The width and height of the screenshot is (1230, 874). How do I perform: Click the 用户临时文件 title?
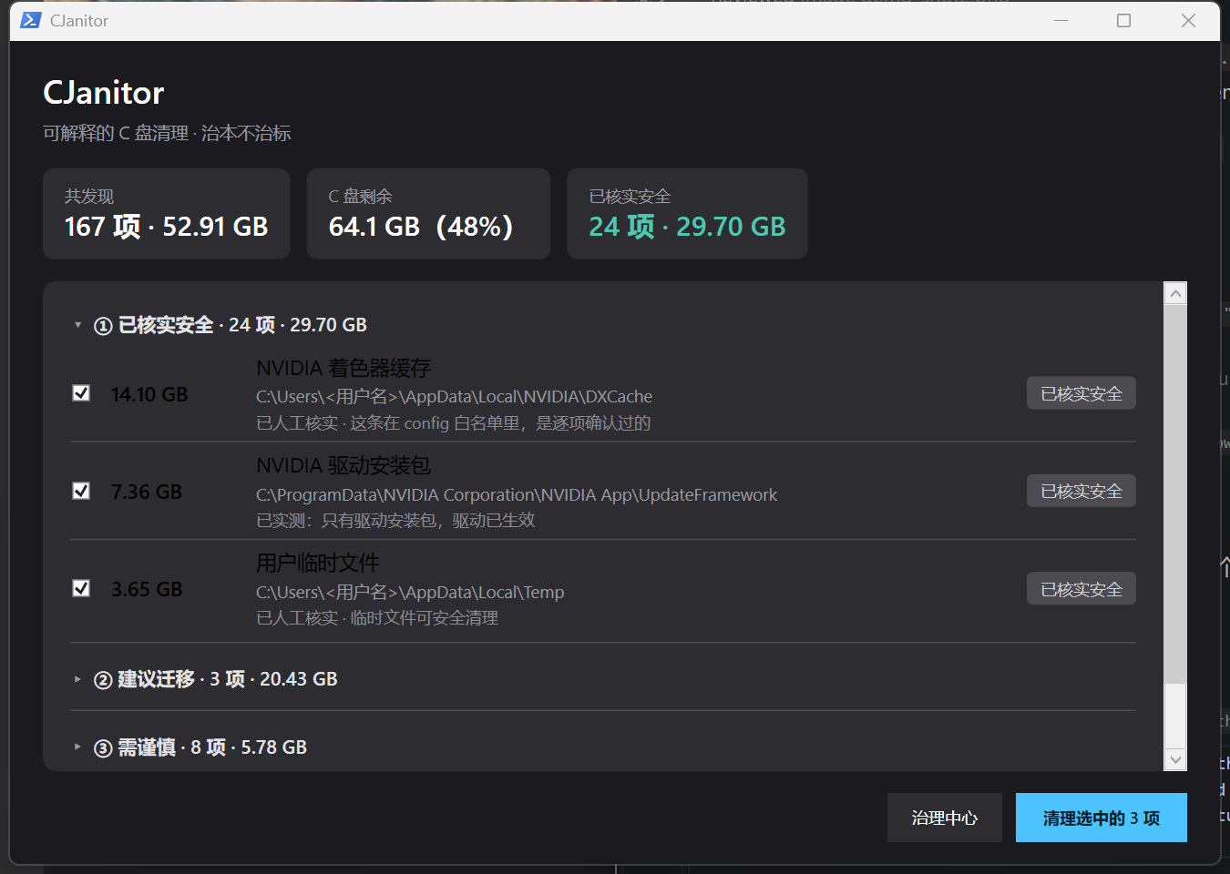click(x=318, y=563)
